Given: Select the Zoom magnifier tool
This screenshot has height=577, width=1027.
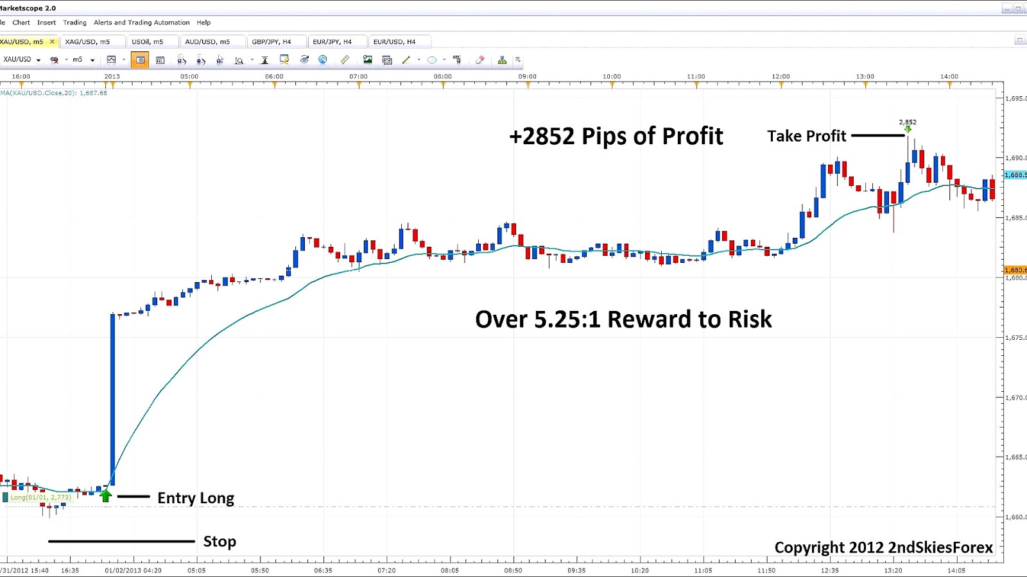Looking at the screenshot, I should point(239,60).
